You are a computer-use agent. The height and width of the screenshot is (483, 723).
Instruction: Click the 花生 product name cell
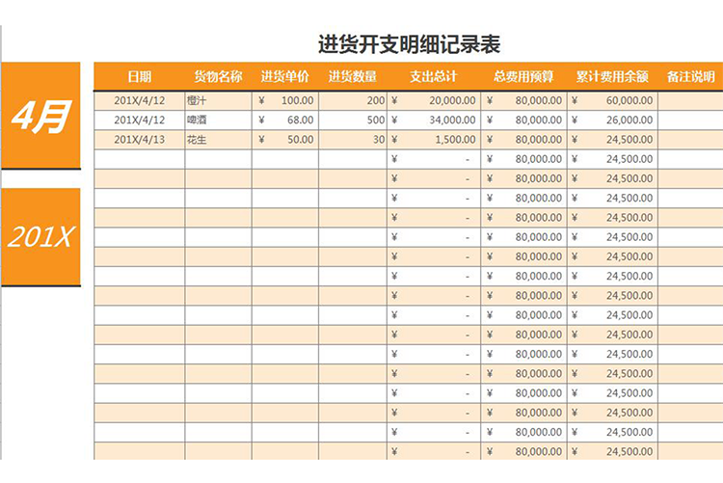point(218,139)
